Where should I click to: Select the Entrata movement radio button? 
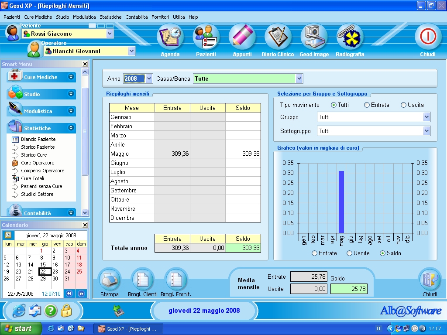click(x=367, y=105)
